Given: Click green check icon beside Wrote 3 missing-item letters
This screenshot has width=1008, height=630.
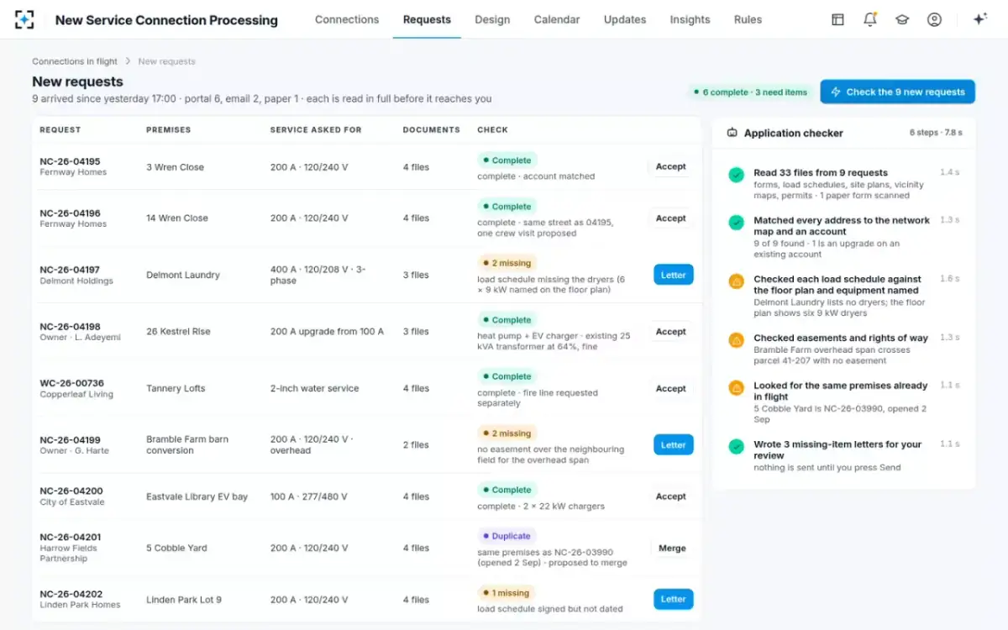Looking at the screenshot, I should [736, 447].
